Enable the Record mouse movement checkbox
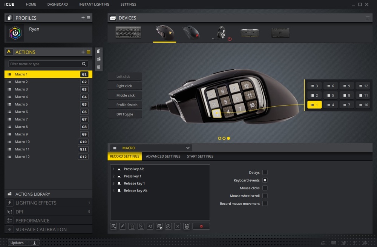 (265, 204)
